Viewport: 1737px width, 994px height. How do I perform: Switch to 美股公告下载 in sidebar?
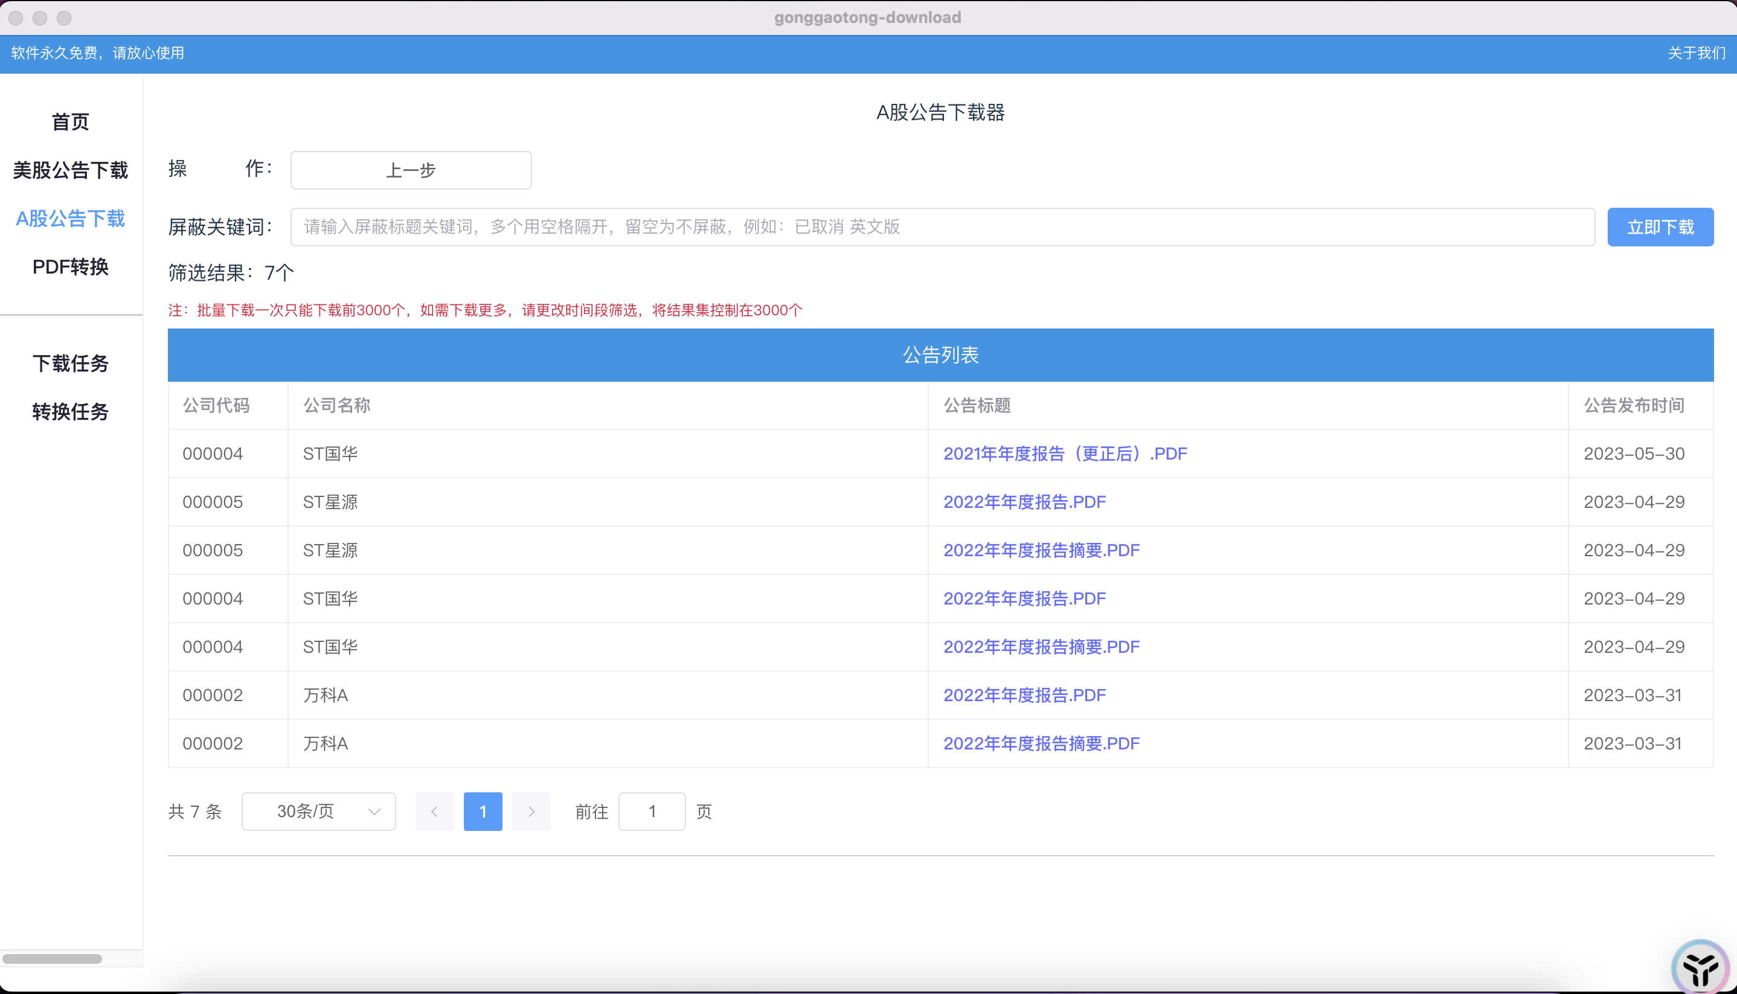pyautogui.click(x=70, y=170)
